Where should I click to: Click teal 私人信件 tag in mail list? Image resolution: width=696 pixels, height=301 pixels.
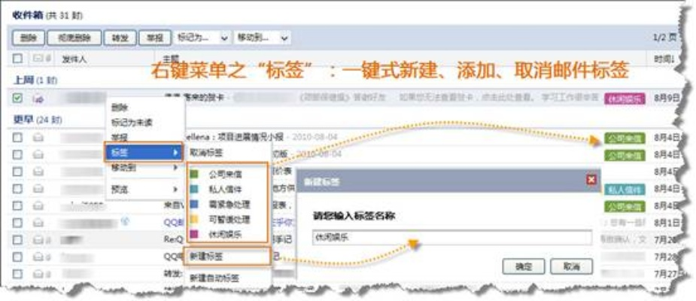(625, 190)
